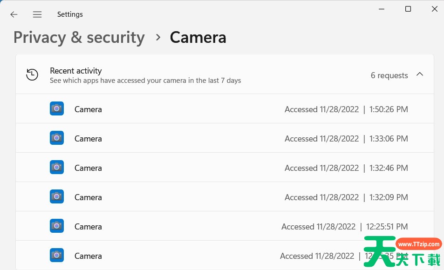Collapse Recent activity with the chevron
The image size is (444, 270).
tap(420, 74)
